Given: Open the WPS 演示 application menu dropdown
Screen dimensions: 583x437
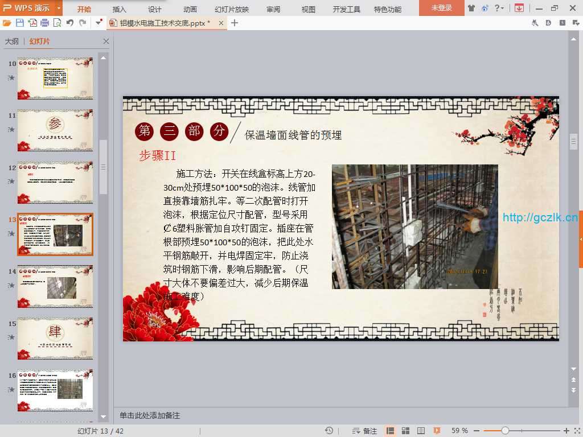Looking at the screenshot, I should [59, 8].
